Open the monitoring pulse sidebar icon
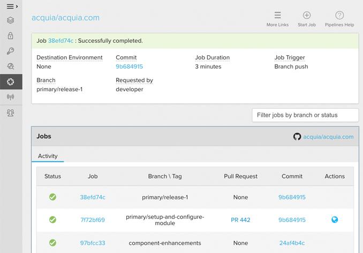The image size is (363, 253). coord(10,66)
